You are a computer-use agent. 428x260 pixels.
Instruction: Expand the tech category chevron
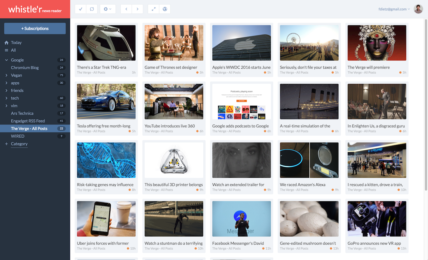point(6,98)
